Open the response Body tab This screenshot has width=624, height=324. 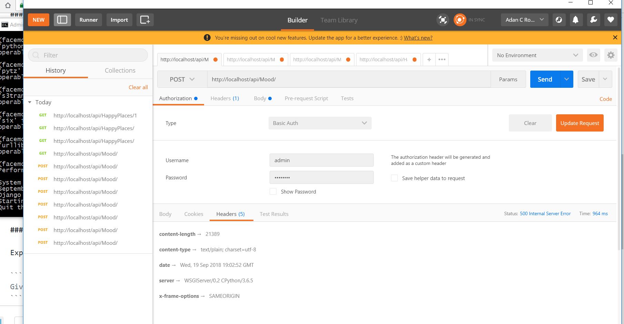(165, 214)
